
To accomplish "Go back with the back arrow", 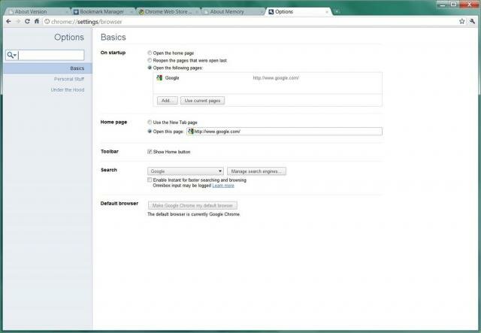I will [8, 21].
